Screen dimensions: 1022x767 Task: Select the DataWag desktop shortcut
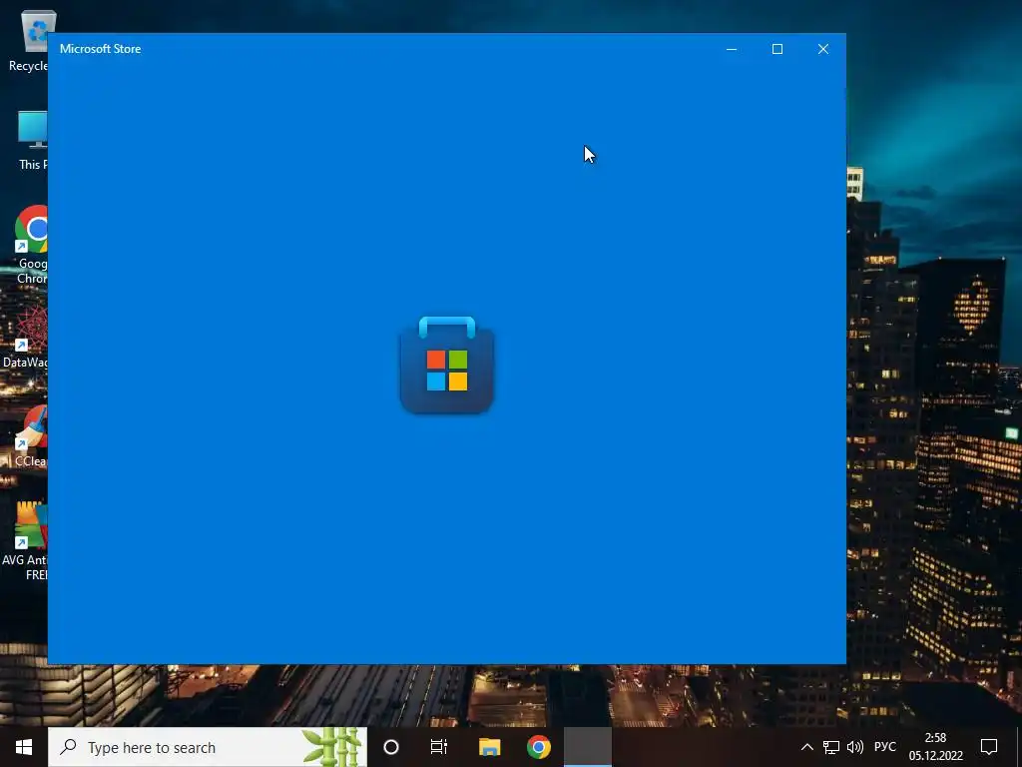(24, 337)
